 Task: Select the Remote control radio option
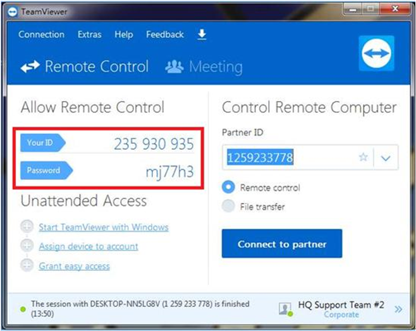(228, 187)
